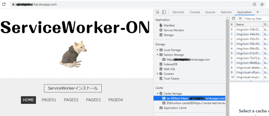Click the Local Storage grid icon
The image size is (269, 116).
[161, 50]
